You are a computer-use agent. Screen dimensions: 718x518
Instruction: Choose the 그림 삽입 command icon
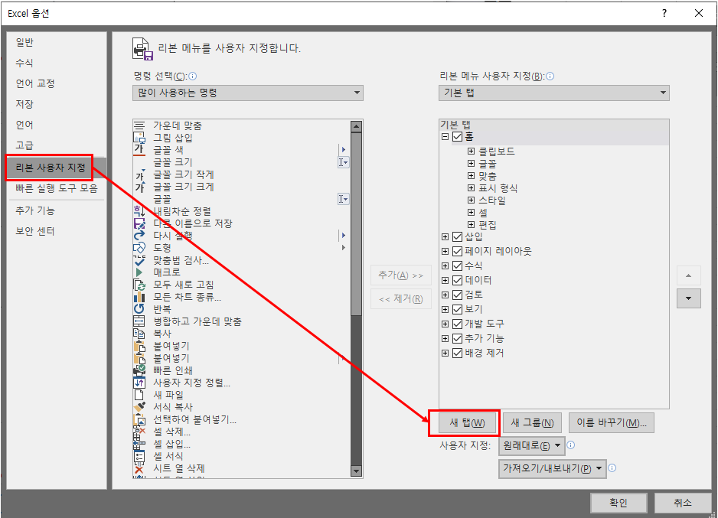(139, 137)
